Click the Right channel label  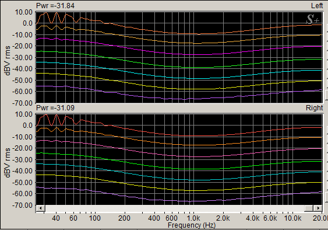[315, 108]
